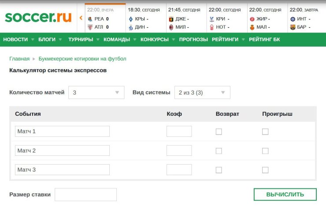Click the Milan team crest icon

pyautogui.click(x=171, y=27)
